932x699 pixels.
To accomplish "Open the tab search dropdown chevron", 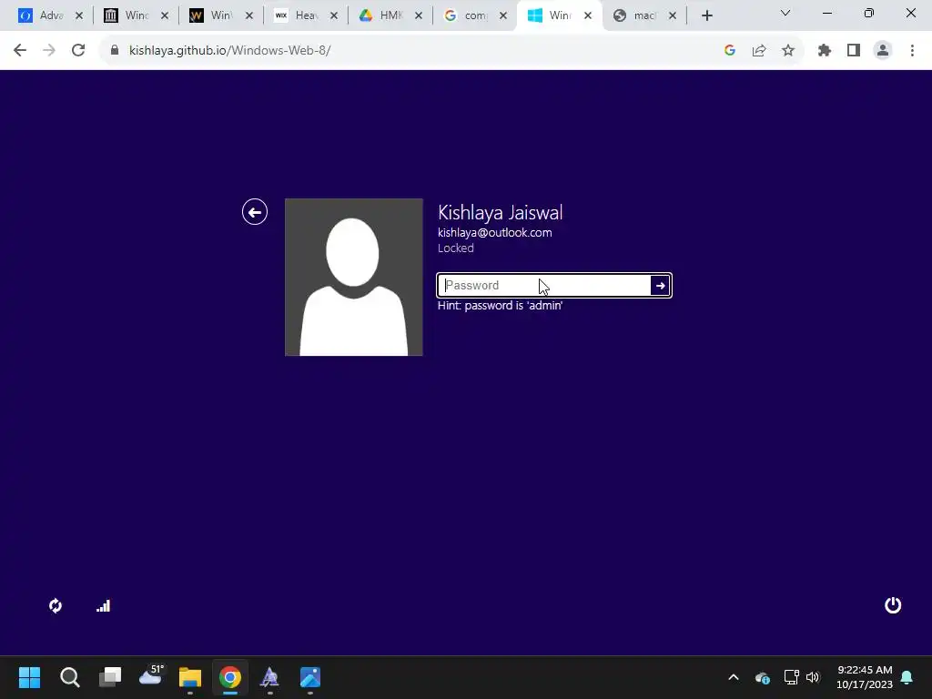I will (785, 13).
